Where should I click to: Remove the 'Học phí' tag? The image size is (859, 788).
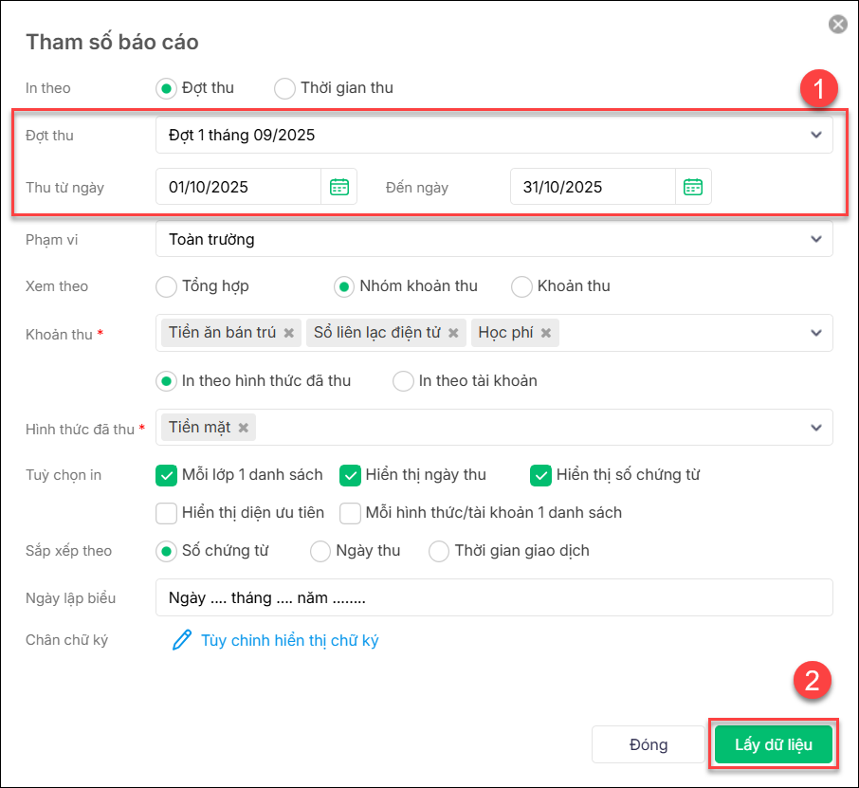[x=546, y=333]
